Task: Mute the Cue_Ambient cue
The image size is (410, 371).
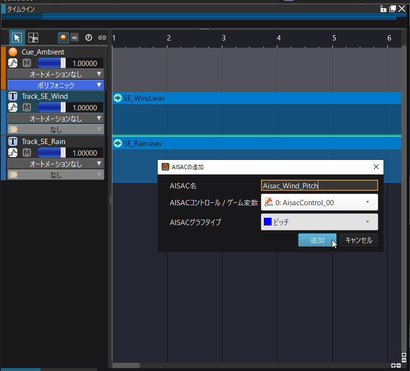Action: 27,63
